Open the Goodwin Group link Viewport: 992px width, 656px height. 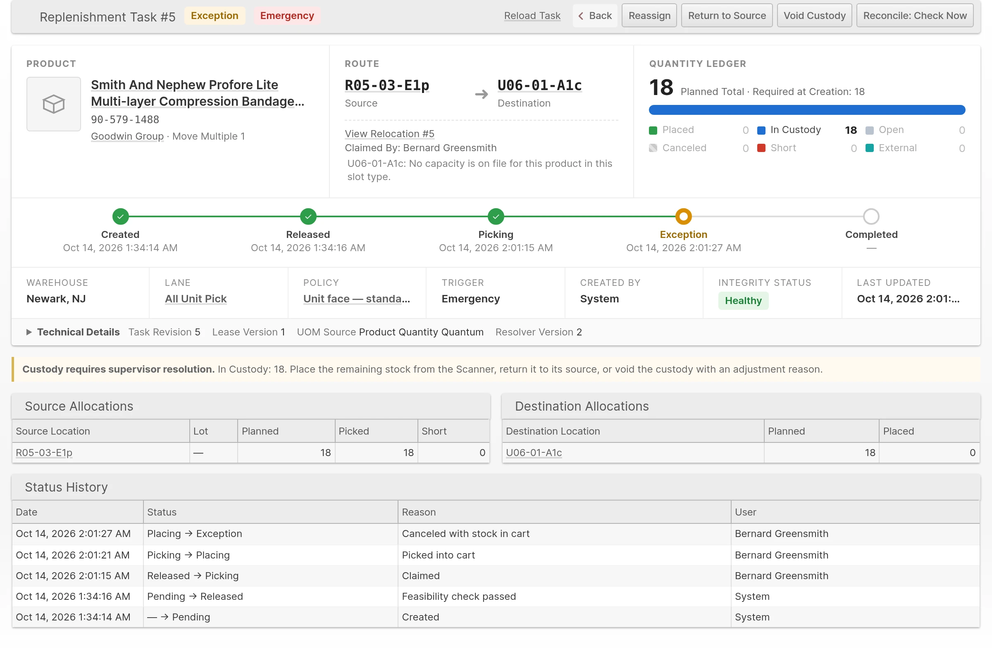(127, 136)
